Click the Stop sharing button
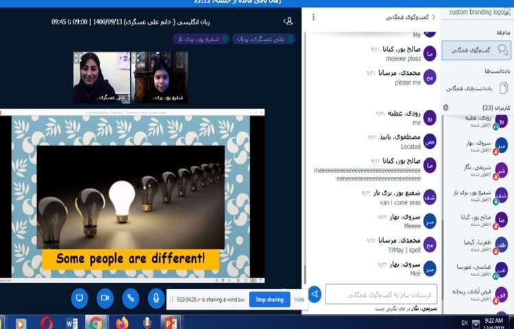The width and height of the screenshot is (514, 329). tap(269, 300)
